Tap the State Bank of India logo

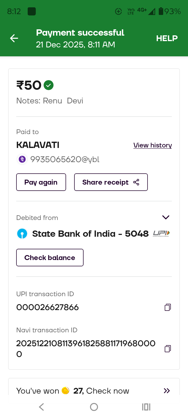pos(22,234)
